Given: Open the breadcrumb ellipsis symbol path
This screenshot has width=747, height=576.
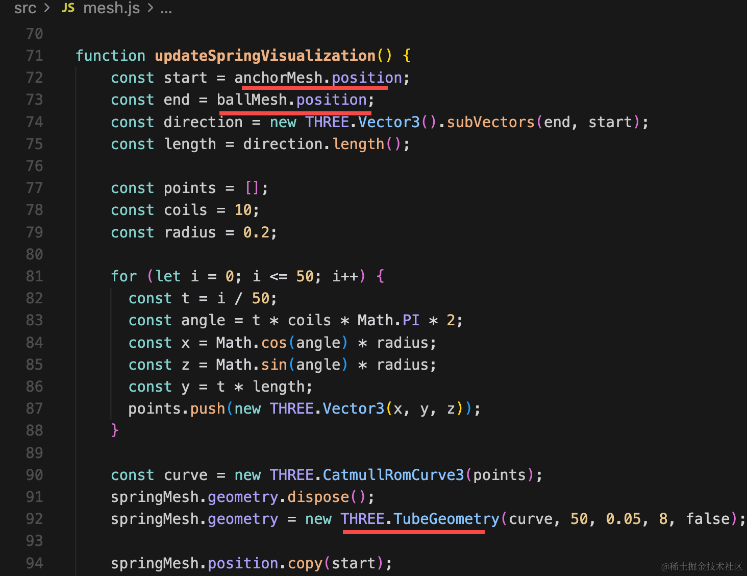Looking at the screenshot, I should coord(166,9).
